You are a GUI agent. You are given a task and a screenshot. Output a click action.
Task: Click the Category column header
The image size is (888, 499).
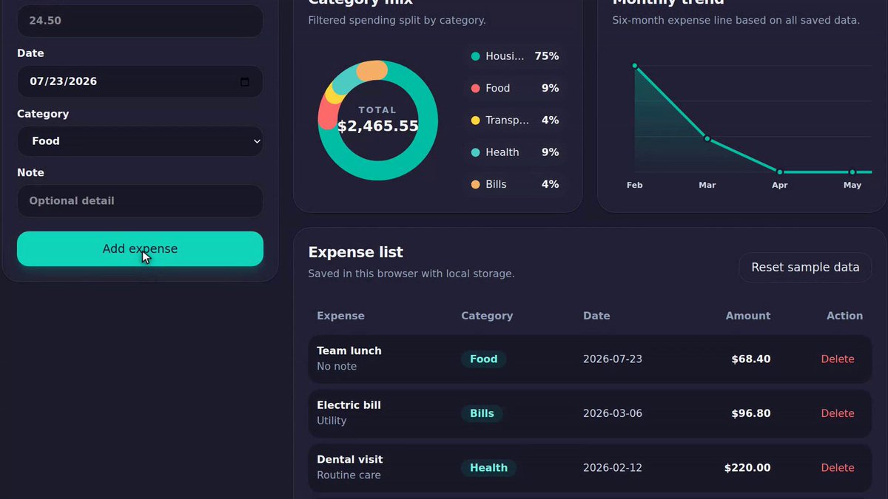(487, 316)
